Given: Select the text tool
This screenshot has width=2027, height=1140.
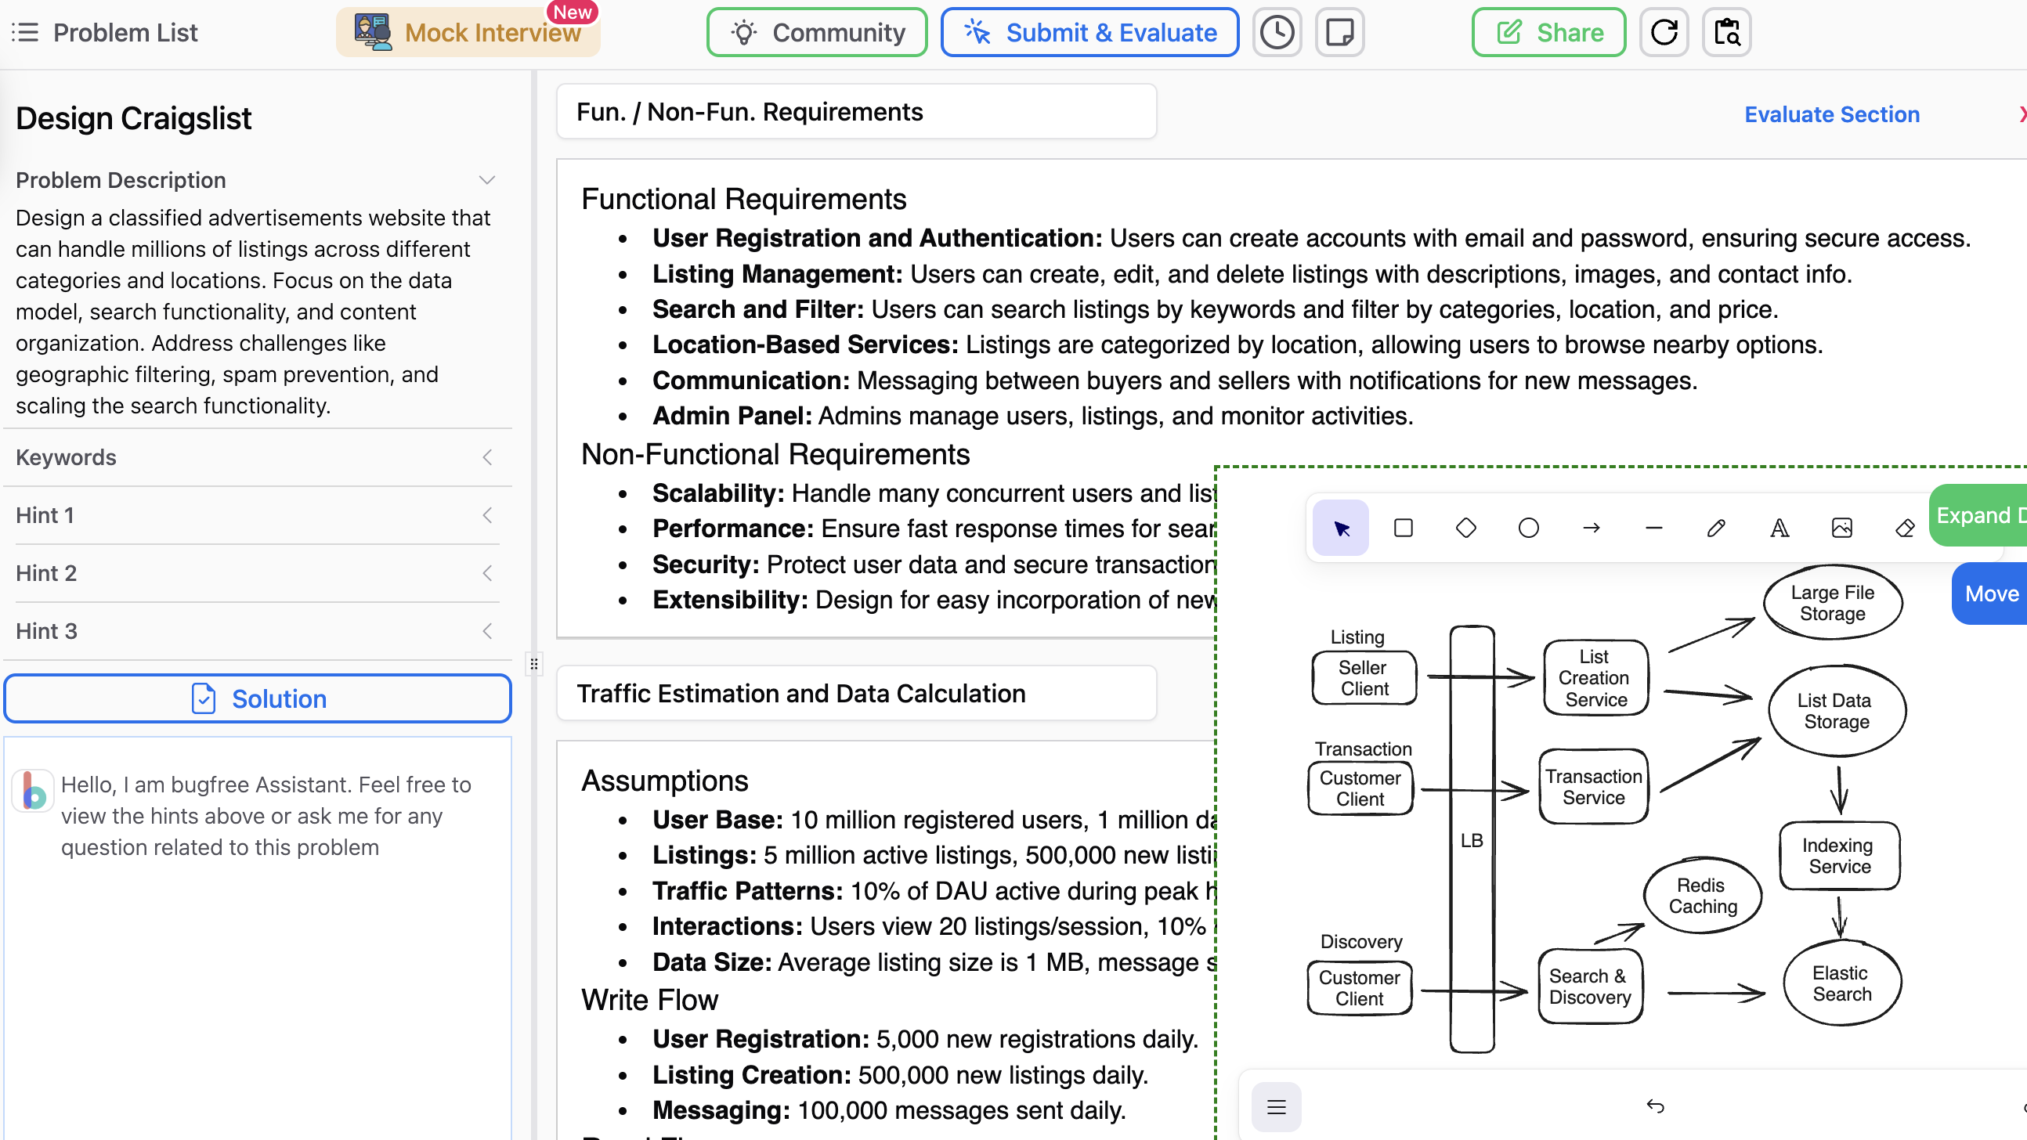Looking at the screenshot, I should click(x=1779, y=528).
